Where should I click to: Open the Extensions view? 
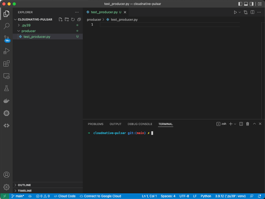pos(6,63)
